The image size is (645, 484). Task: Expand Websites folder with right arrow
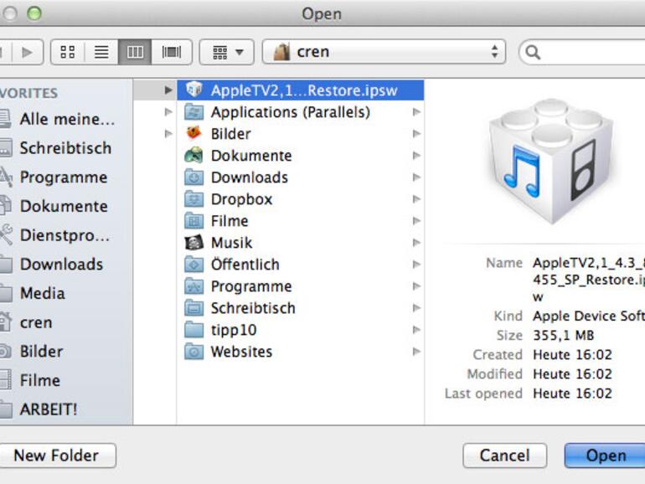(416, 352)
